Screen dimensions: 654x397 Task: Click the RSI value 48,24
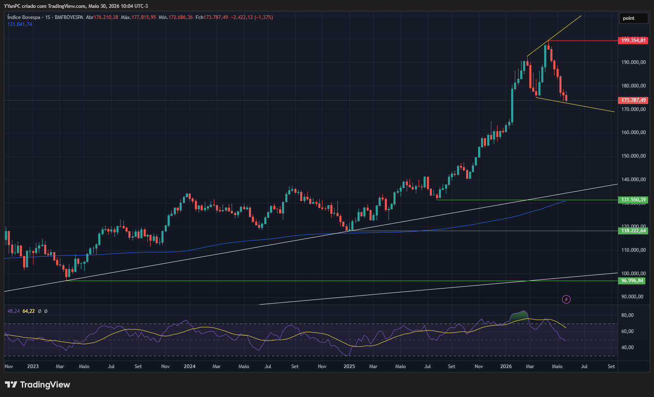click(14, 311)
